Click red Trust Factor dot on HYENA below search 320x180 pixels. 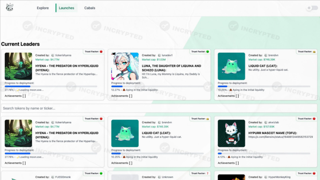pyautogui.click(x=101, y=119)
